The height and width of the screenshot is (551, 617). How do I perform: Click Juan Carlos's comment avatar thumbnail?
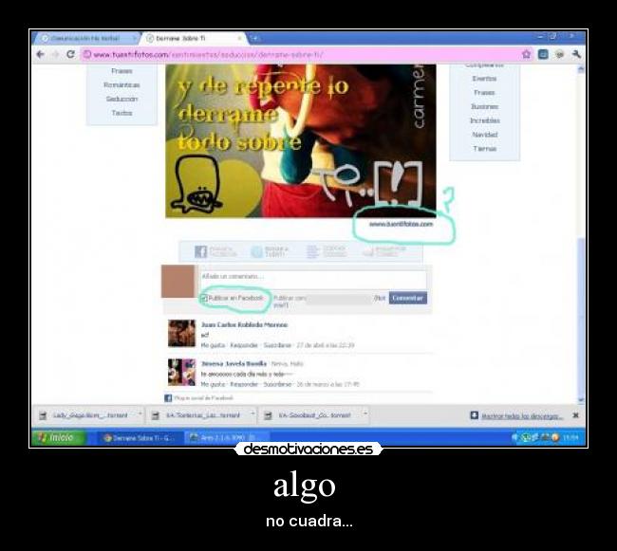coord(181,333)
